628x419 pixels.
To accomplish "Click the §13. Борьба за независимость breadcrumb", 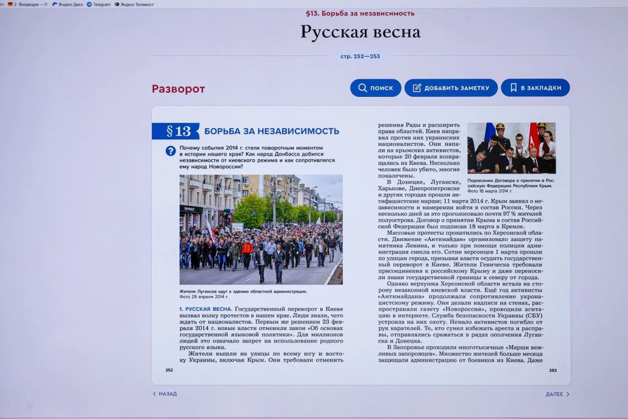I will point(360,13).
